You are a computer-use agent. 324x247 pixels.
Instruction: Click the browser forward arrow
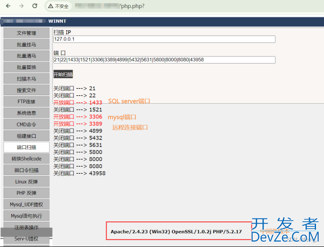(22, 6)
